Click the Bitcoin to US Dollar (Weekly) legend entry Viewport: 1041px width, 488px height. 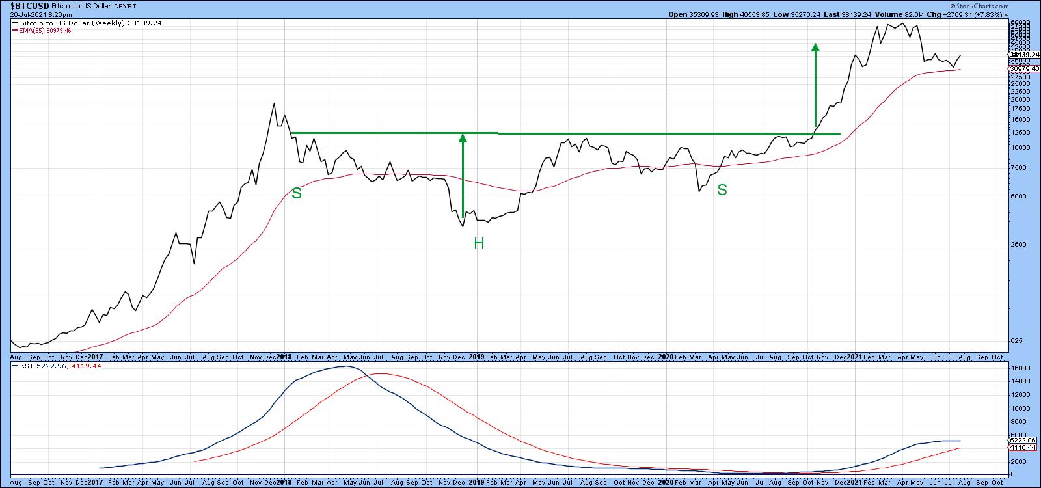tap(85, 23)
